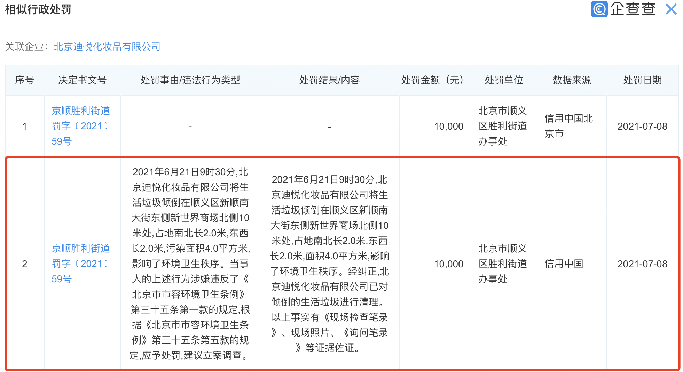Image resolution: width=683 pixels, height=372 pixels.
Task: Select the 相似行政处罚 title text
Action: point(38,9)
